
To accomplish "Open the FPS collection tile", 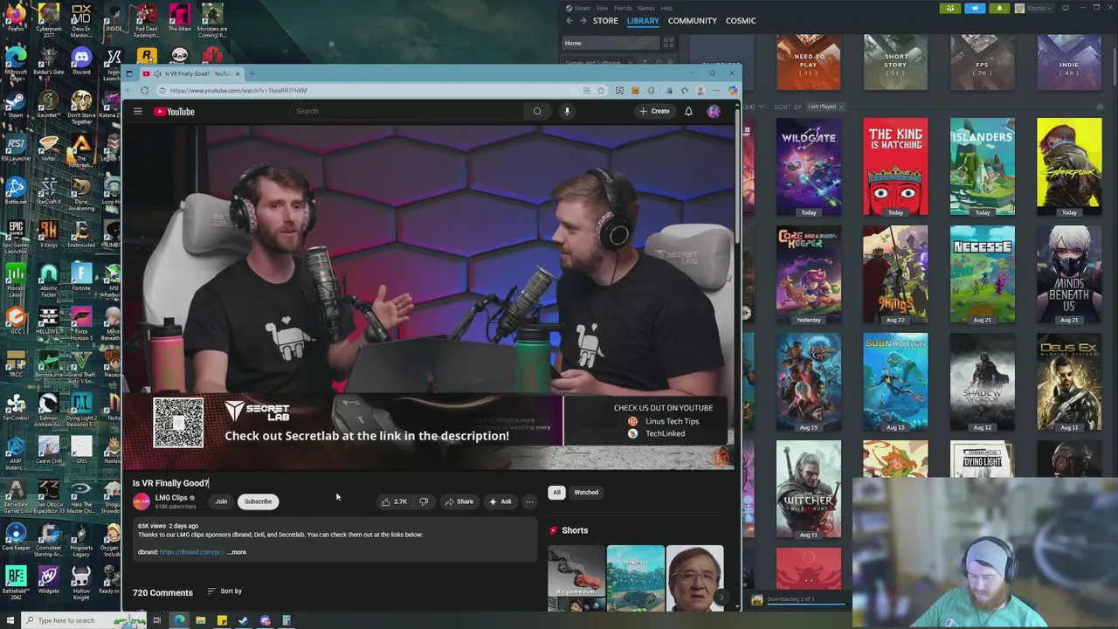I will point(983,61).
